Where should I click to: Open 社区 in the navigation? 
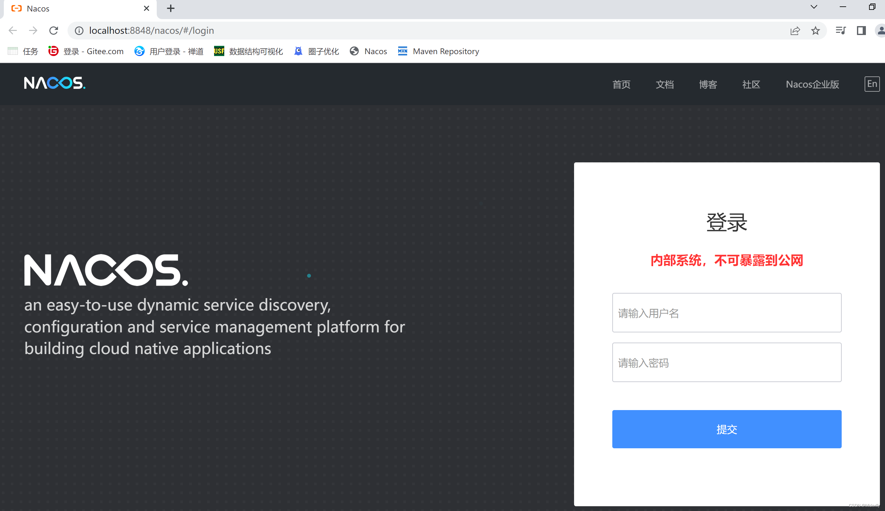[x=751, y=84]
